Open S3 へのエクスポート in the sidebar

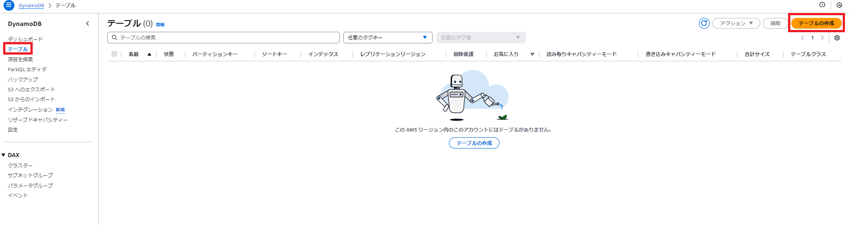tap(31, 89)
